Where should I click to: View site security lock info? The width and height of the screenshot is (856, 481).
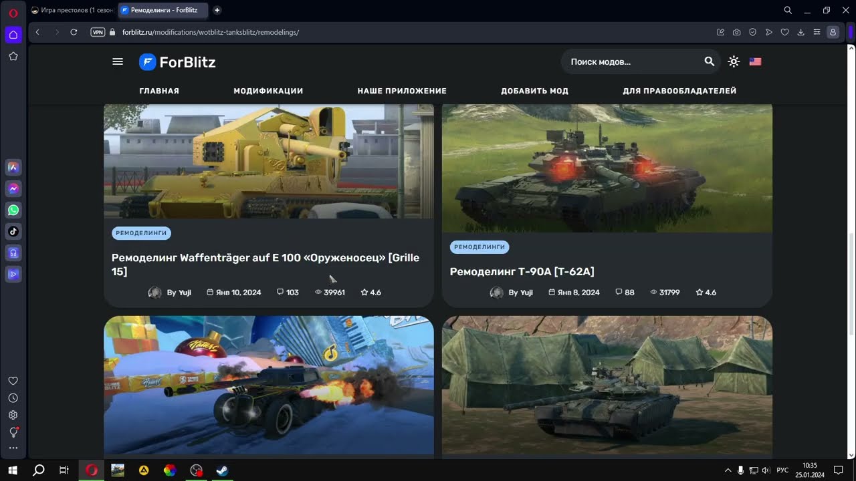112,32
